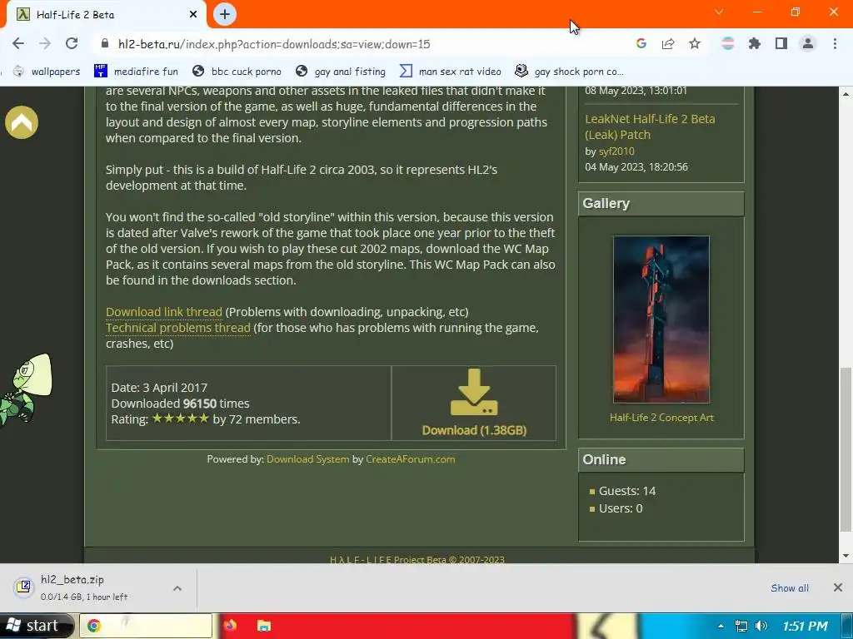Viewport: 853px width, 639px height.
Task: Show all downloads
Action: tap(790, 588)
